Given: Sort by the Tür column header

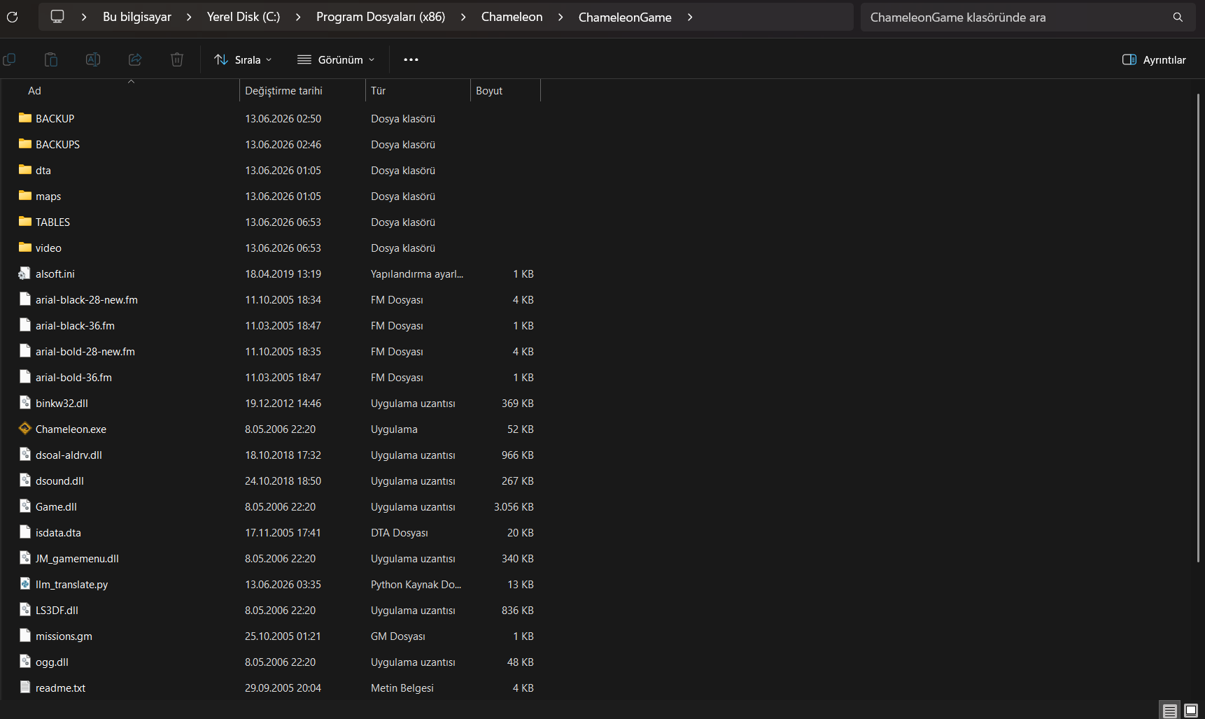Looking at the screenshot, I should [x=379, y=91].
